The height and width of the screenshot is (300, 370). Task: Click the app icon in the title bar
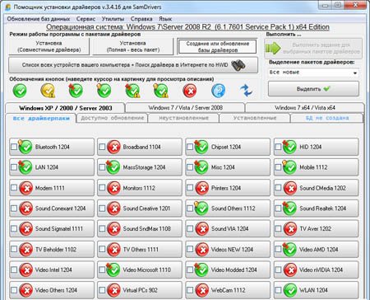click(x=8, y=7)
